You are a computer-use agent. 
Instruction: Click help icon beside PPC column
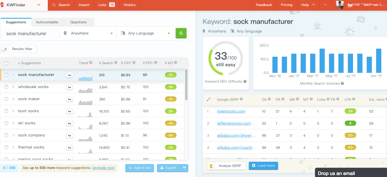point(156,62)
